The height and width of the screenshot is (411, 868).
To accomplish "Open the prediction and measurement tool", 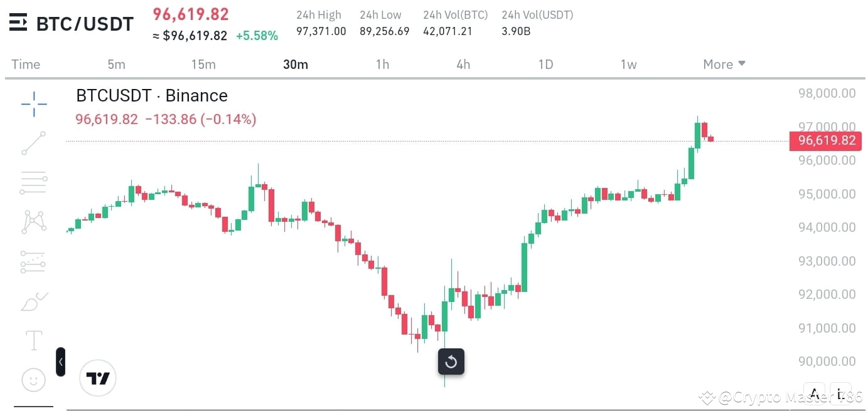I will (33, 261).
